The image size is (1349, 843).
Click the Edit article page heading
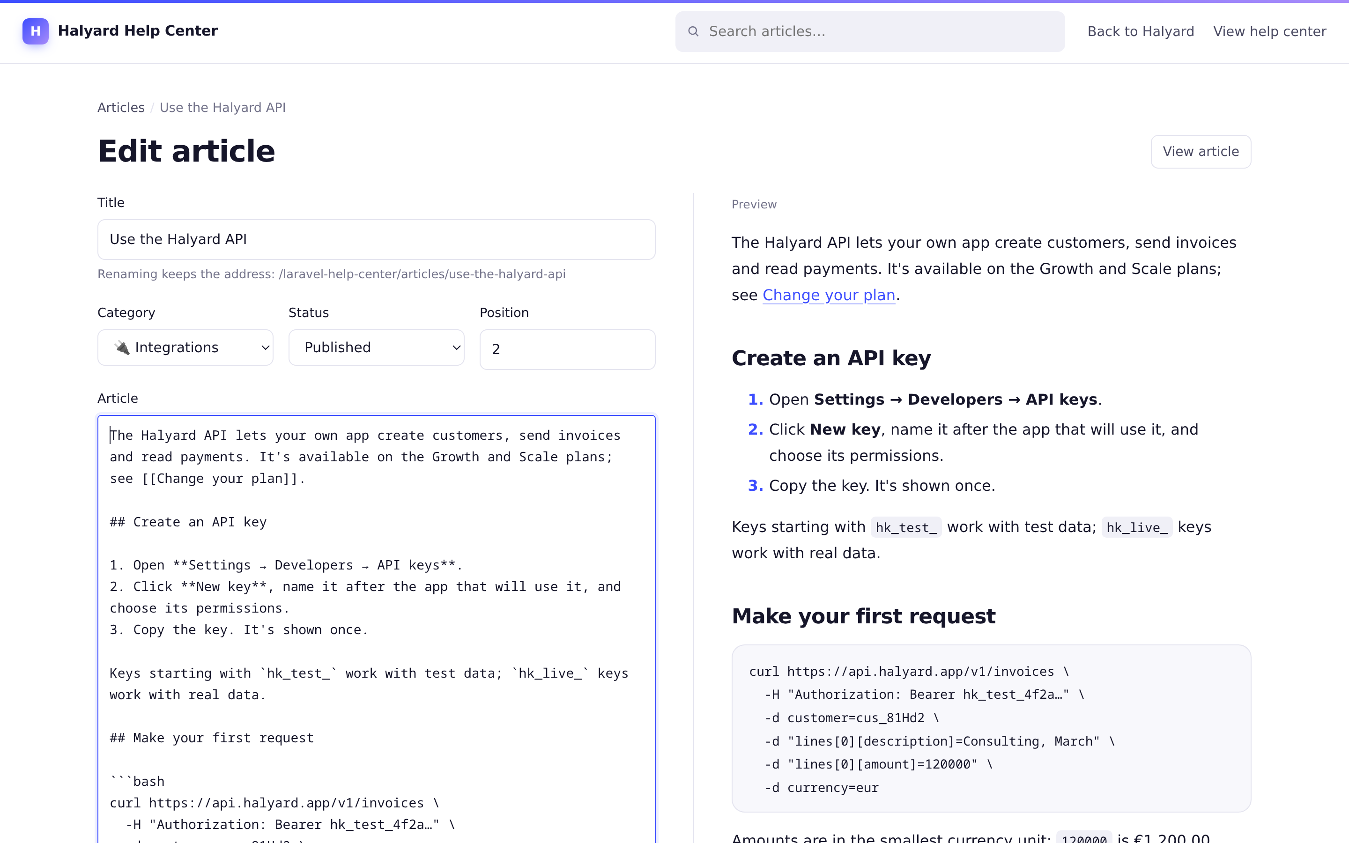point(186,151)
